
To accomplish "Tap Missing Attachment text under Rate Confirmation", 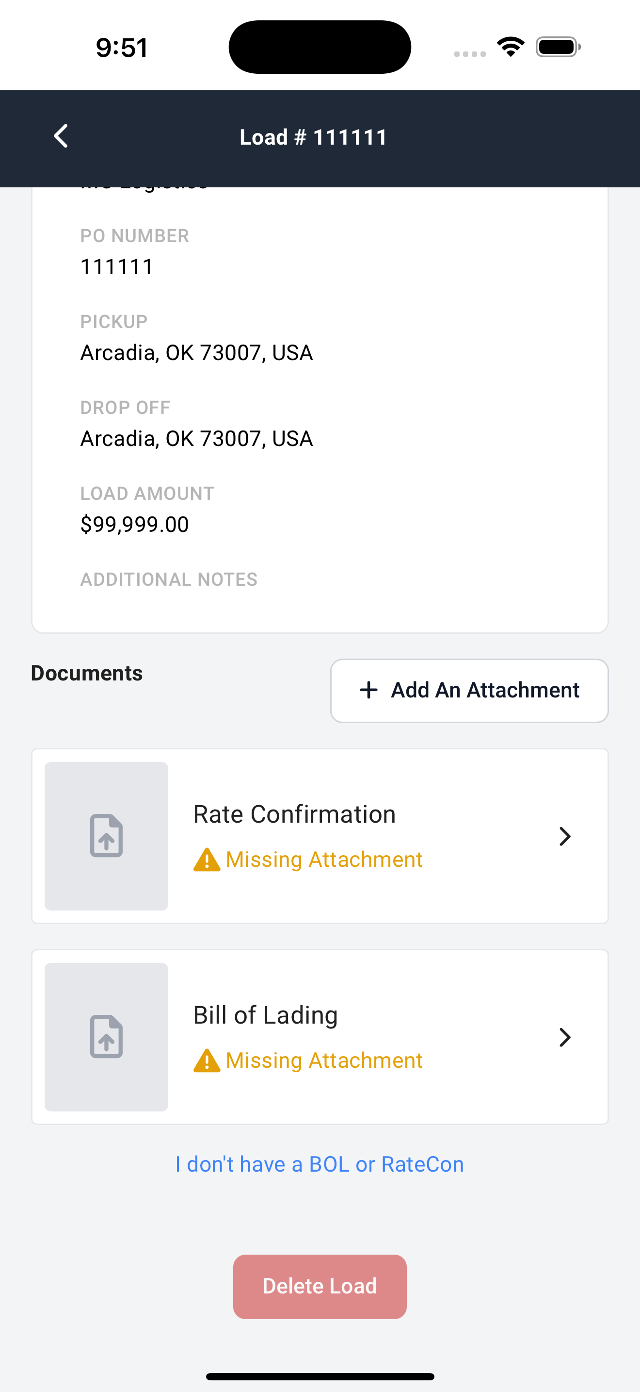I will pos(324,860).
